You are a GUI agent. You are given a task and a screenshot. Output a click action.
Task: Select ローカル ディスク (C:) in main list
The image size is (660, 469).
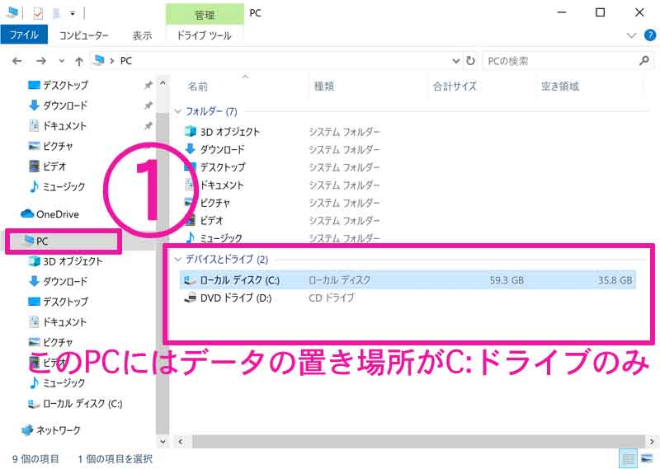coord(239,280)
